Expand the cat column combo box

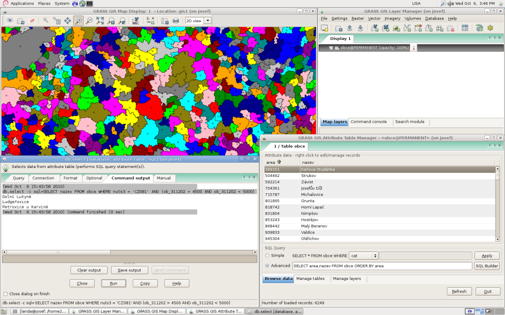[x=363, y=256]
